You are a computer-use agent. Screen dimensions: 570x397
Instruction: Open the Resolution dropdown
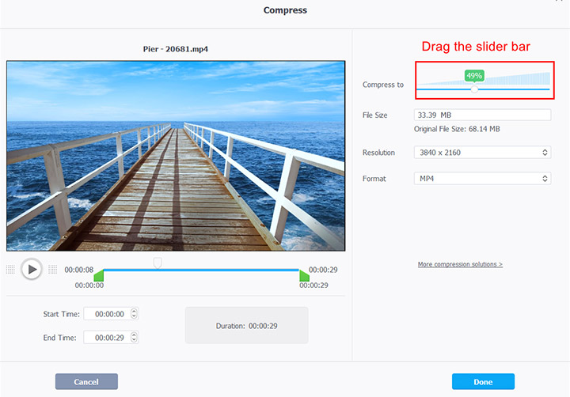(482, 152)
